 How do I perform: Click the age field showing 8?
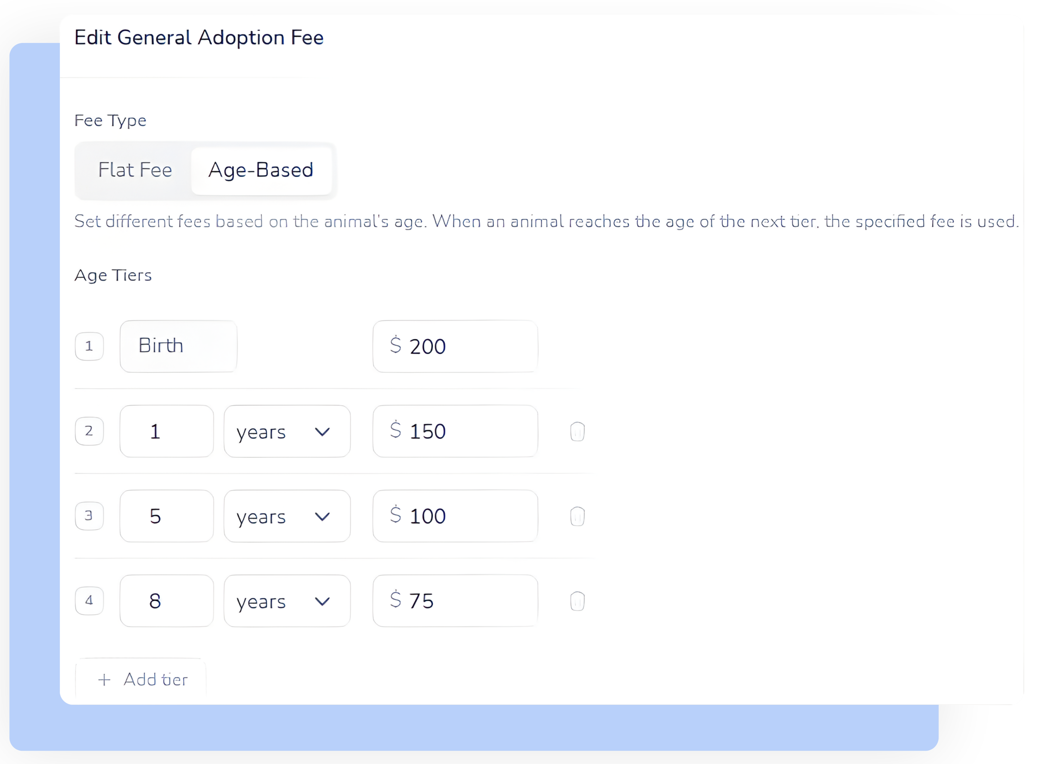(x=166, y=601)
